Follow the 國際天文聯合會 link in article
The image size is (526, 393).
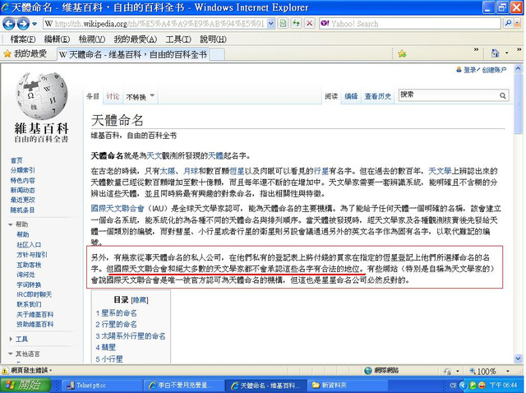tap(118, 208)
